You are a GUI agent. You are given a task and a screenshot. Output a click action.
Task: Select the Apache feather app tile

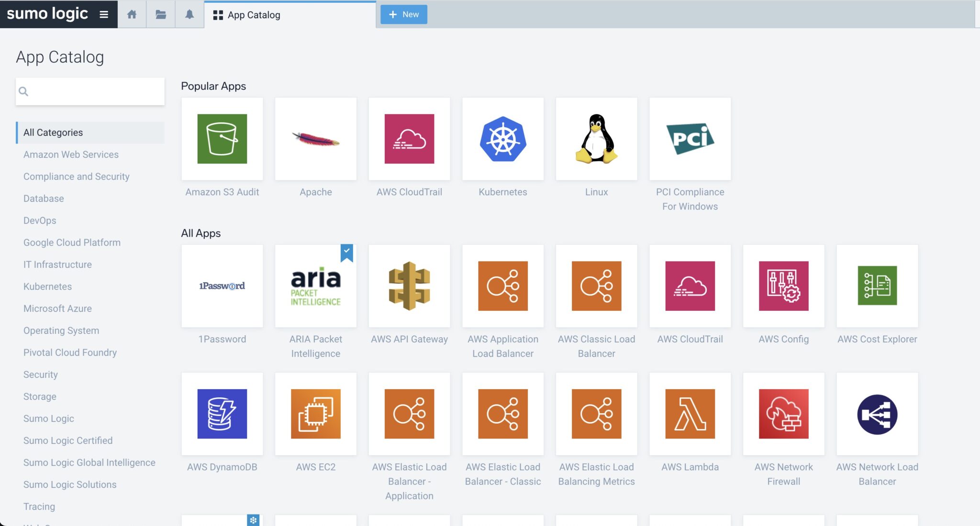[x=315, y=139]
